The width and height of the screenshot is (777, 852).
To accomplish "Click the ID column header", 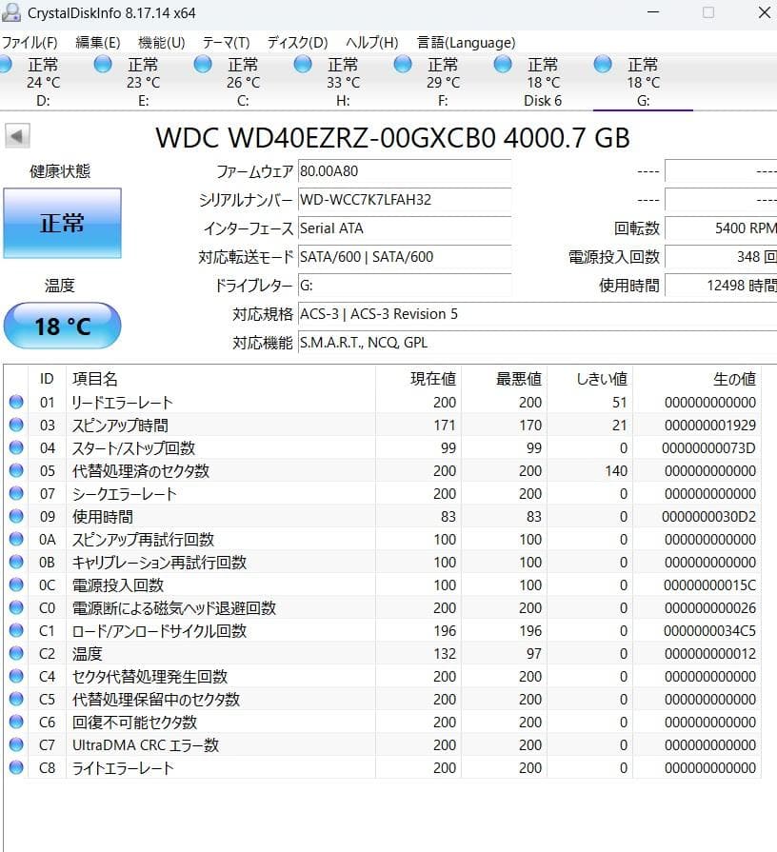I will click(47, 379).
